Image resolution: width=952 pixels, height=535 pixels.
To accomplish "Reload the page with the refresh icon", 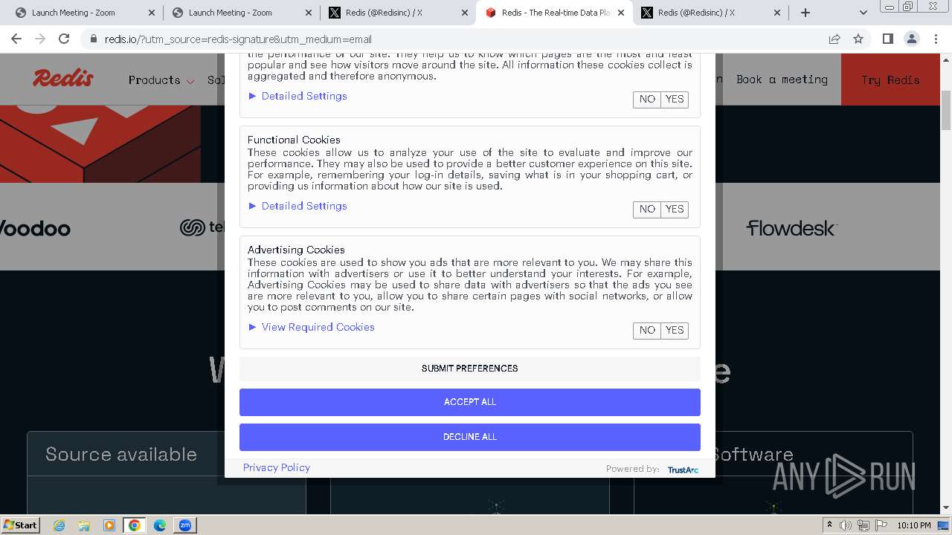I will [x=64, y=39].
